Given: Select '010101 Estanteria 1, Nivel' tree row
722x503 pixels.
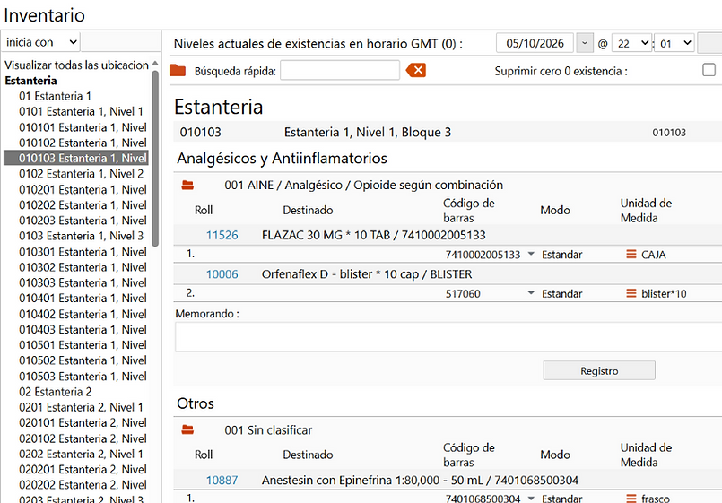Looking at the screenshot, I should coord(83,127).
